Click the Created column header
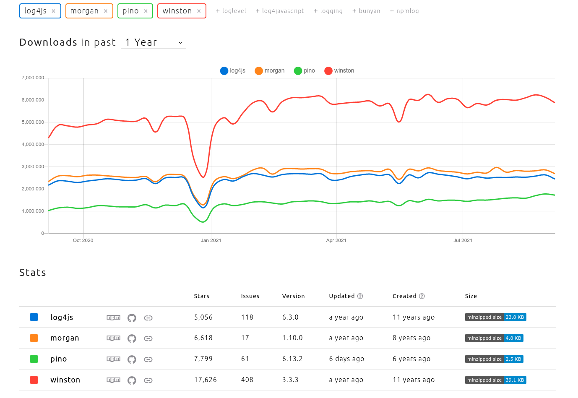578x398 pixels. [x=405, y=296]
